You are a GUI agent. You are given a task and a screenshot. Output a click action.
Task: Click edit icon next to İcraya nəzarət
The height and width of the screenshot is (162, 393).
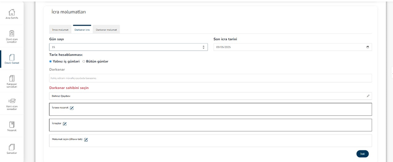[x=72, y=108]
